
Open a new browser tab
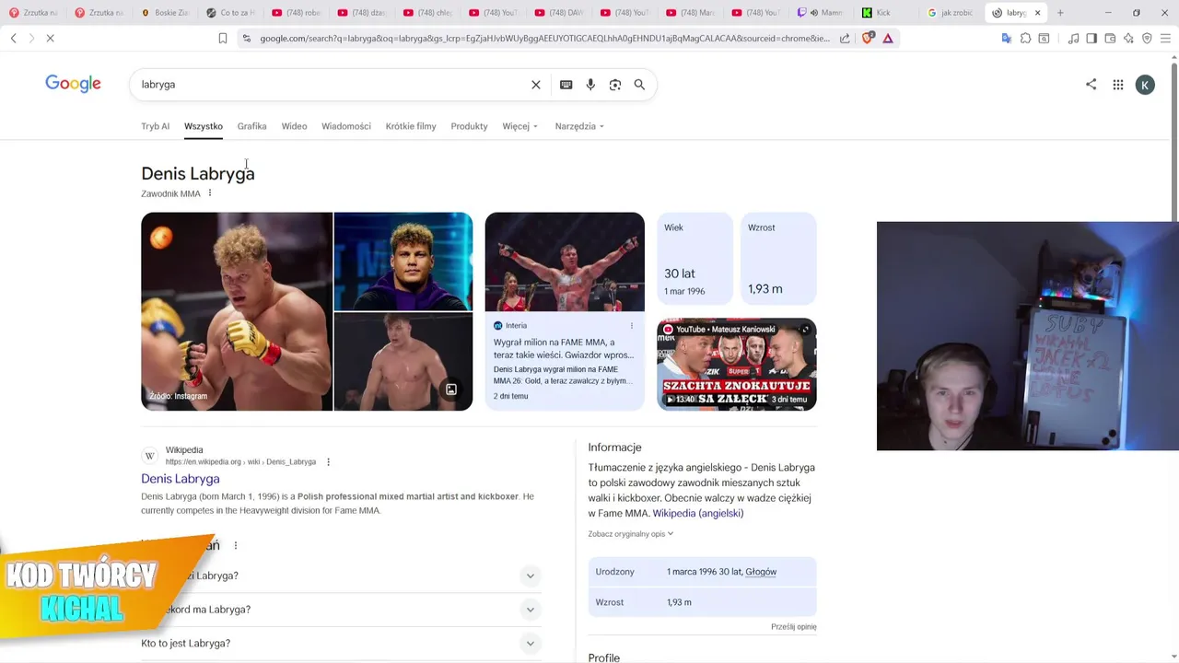[x=1060, y=13]
